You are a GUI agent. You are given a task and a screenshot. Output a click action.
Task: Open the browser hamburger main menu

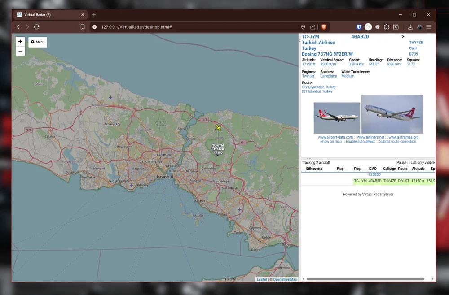tap(429, 27)
